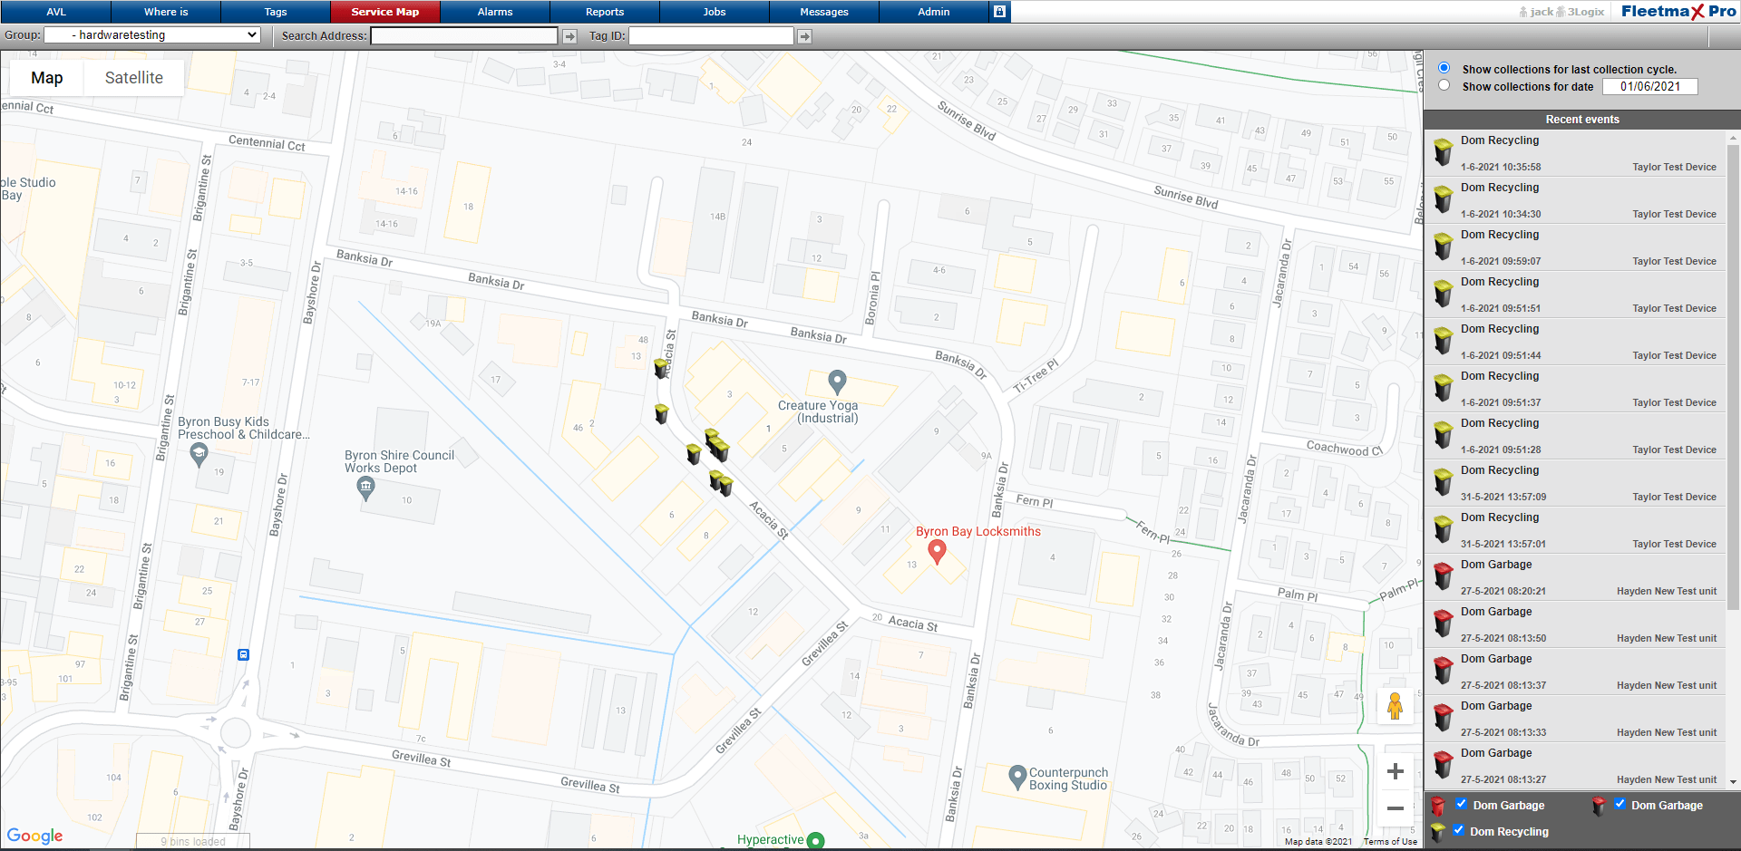Click the Recent events scrollbar thumb
Screen dimensions: 1741x851
tap(1733, 376)
